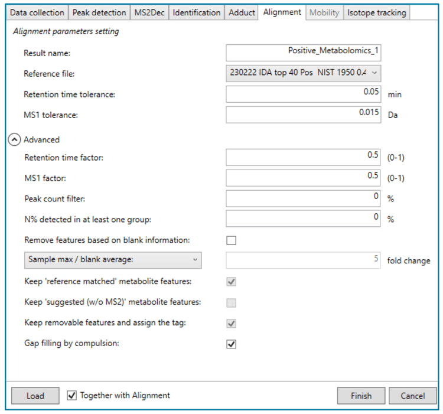Collapse the Advanced section chevron
443x414 pixels.
coord(14,140)
